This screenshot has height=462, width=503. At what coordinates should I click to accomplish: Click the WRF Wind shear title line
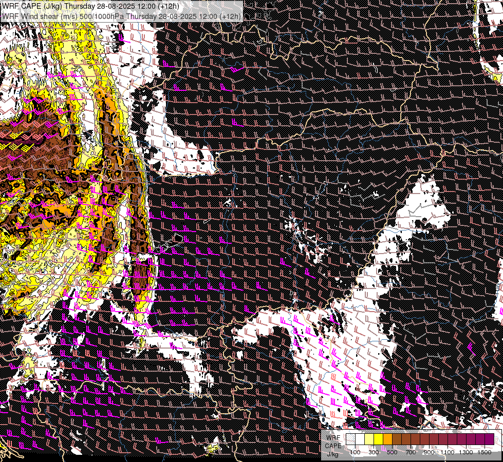(x=121, y=16)
